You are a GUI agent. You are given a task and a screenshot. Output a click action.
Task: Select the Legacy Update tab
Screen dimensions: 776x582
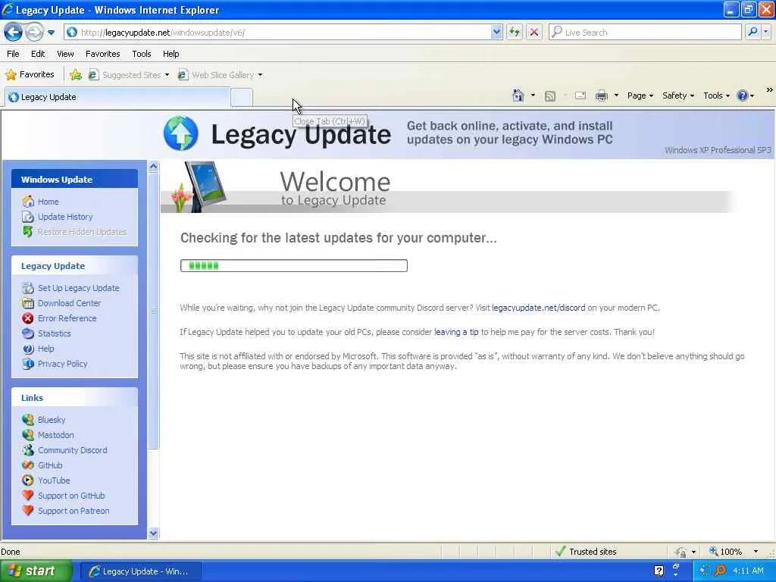(117, 97)
